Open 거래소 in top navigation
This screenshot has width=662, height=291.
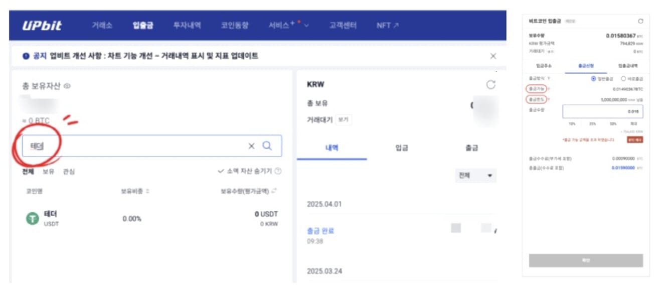101,25
